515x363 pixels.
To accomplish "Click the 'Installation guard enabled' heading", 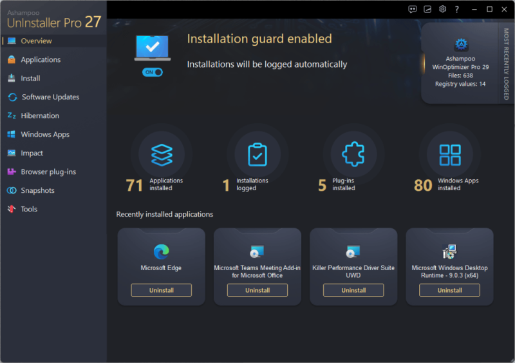I will coord(259,39).
